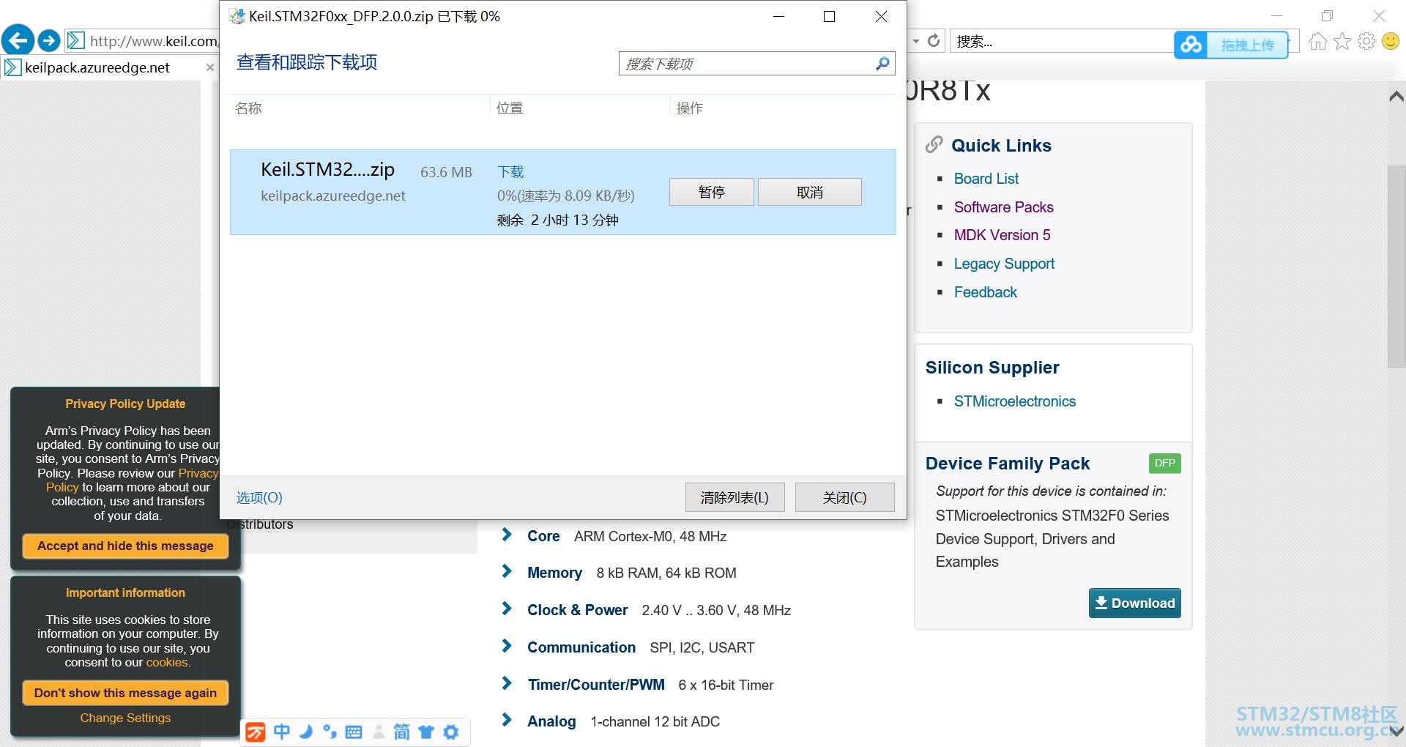The image size is (1406, 747).
Task: Expand the Core feature chevron
Action: [x=506, y=535]
